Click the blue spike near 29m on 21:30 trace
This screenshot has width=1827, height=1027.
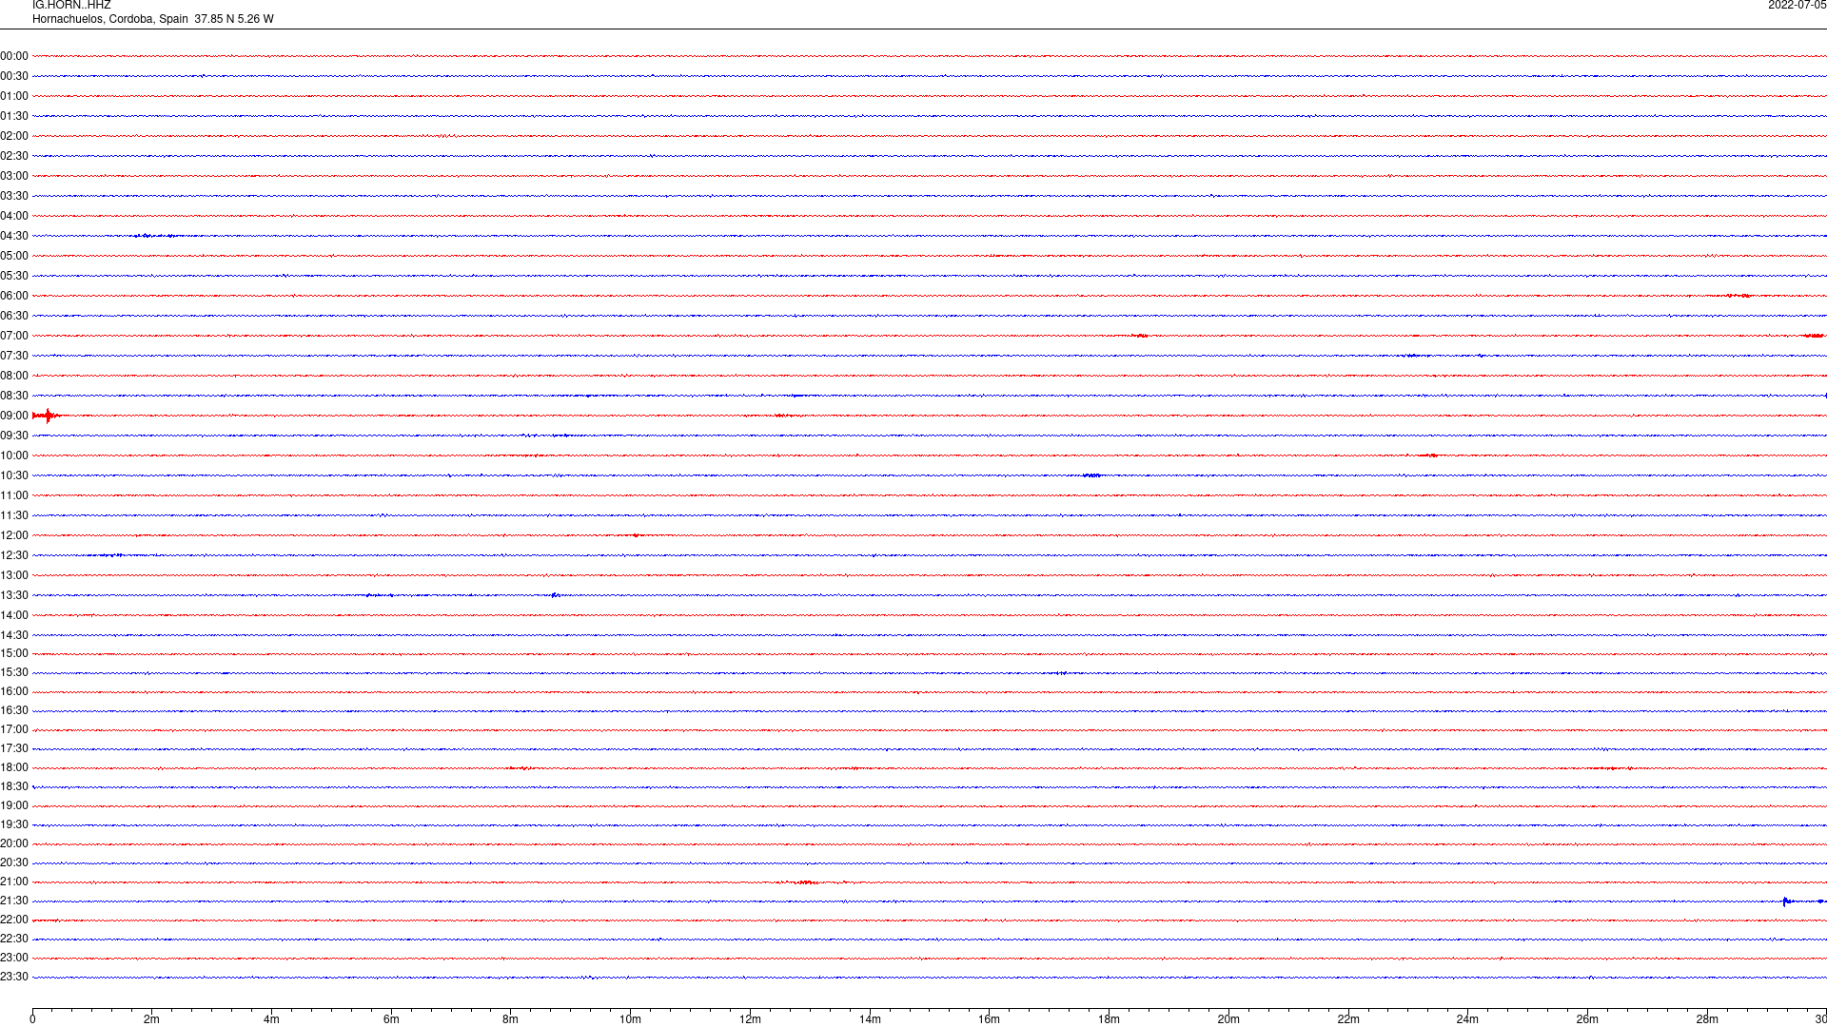tap(1786, 901)
